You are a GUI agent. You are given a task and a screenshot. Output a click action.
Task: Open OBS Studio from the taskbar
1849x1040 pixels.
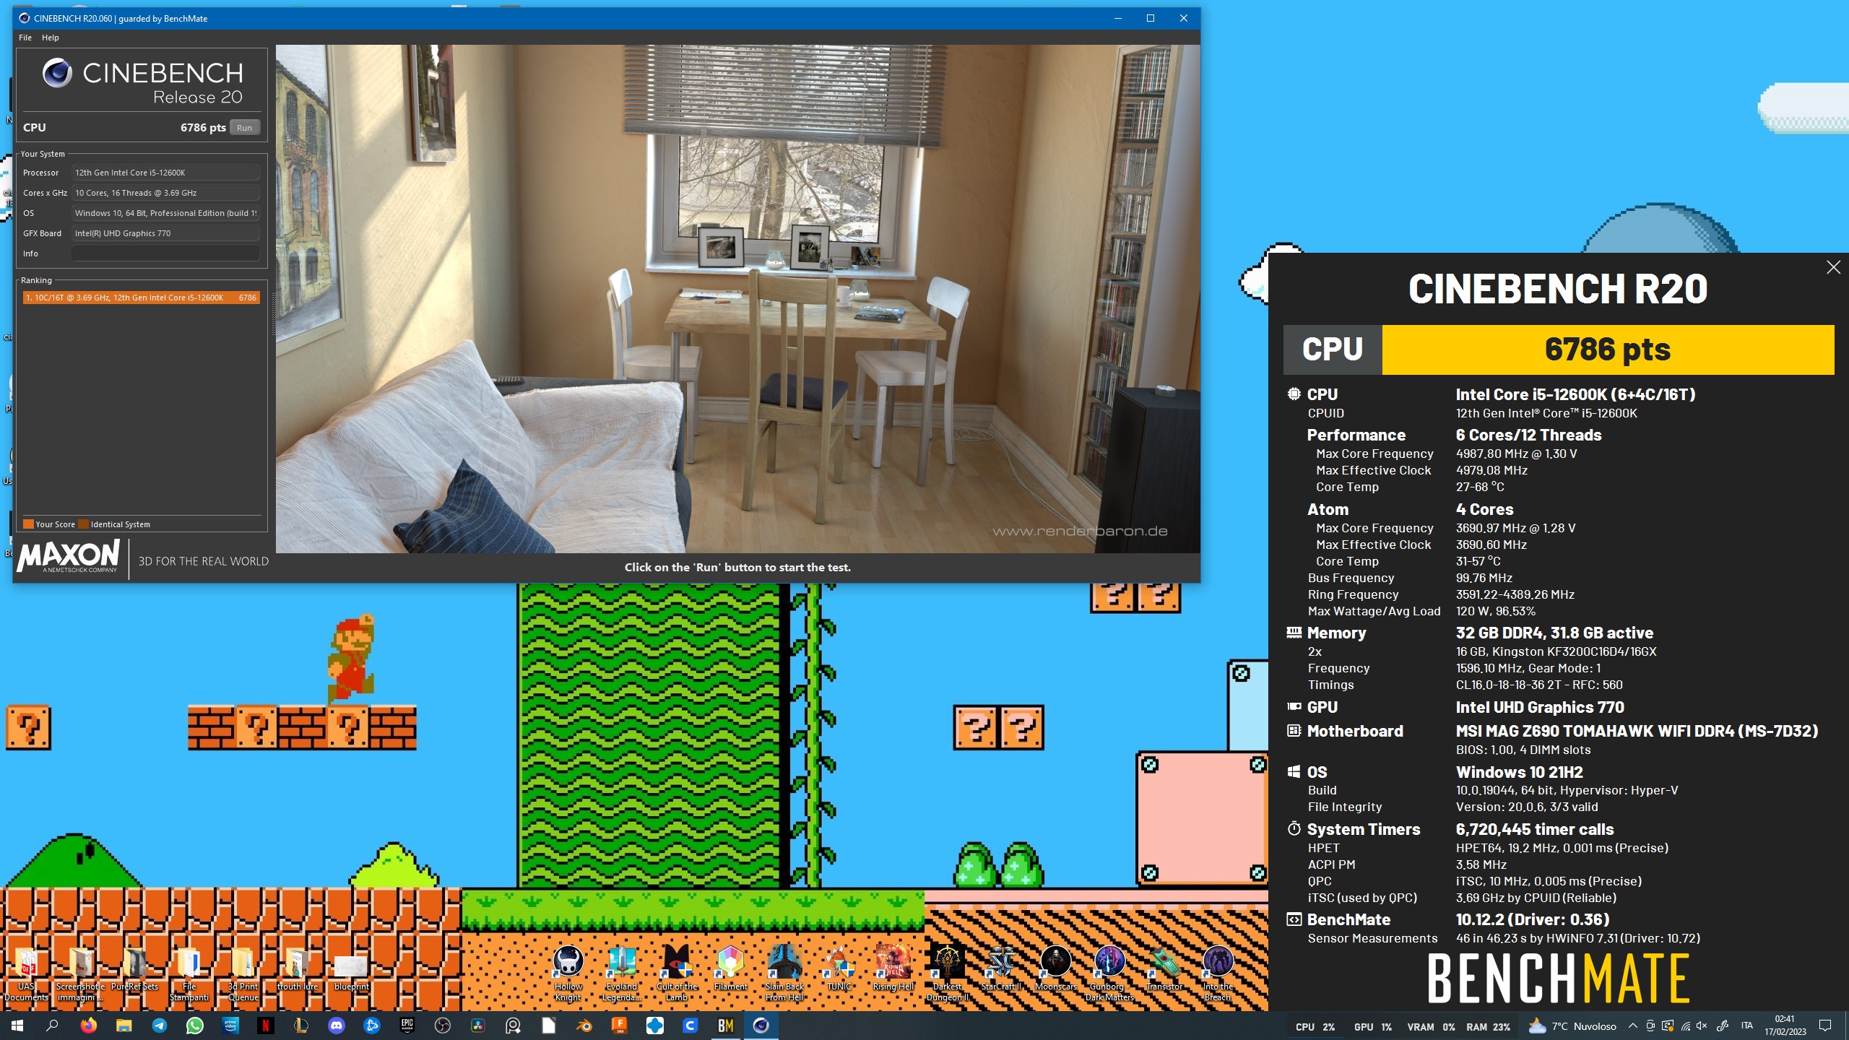442,1026
